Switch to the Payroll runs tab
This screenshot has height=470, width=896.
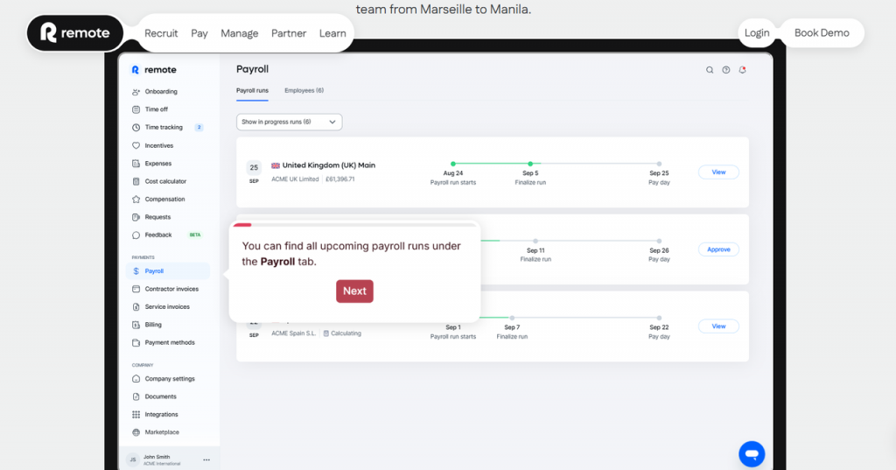[252, 90]
